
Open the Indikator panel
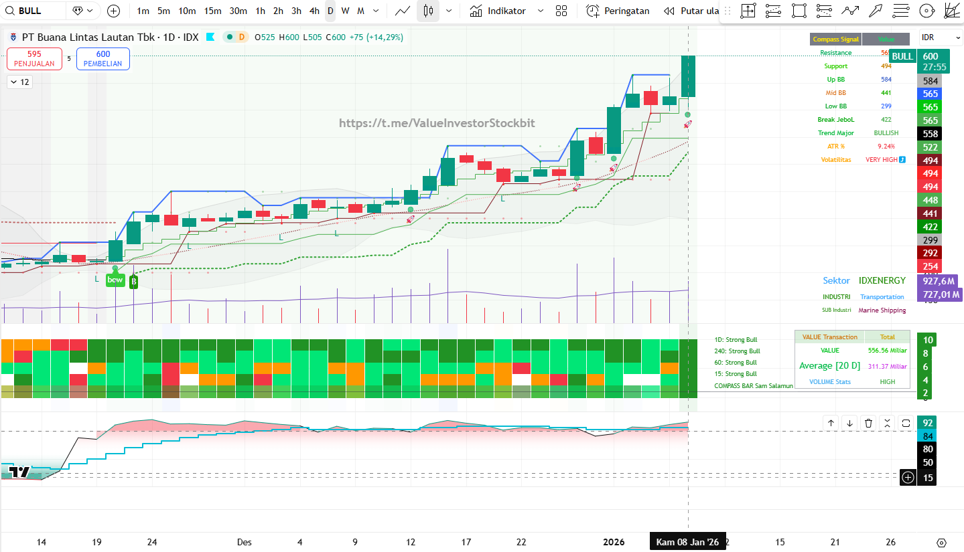coord(497,11)
